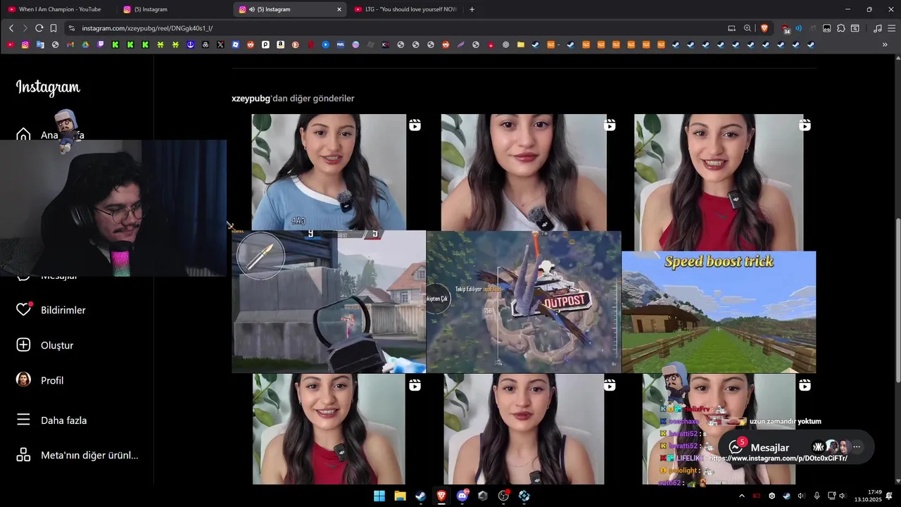Open the browser extensions puzzle icon
The image size is (901, 507).
841,28
